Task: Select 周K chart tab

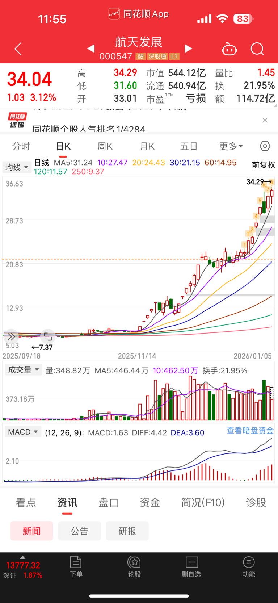Action: tap(105, 146)
